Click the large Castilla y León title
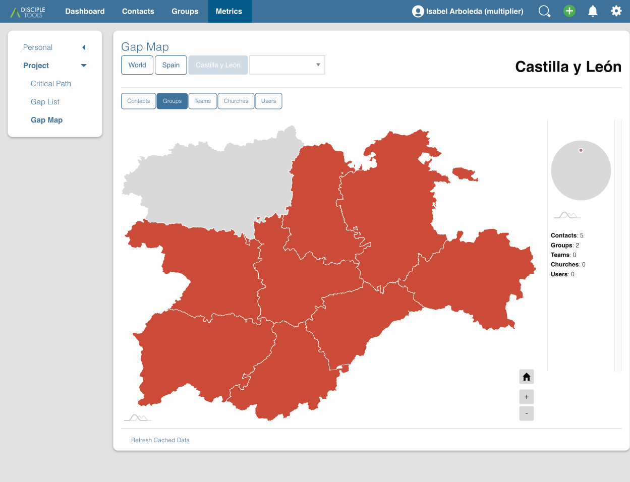The width and height of the screenshot is (630, 482). click(568, 67)
